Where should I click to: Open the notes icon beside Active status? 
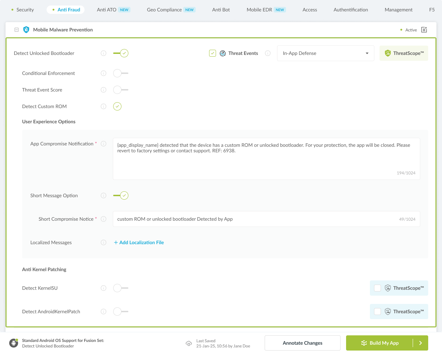pos(424,30)
